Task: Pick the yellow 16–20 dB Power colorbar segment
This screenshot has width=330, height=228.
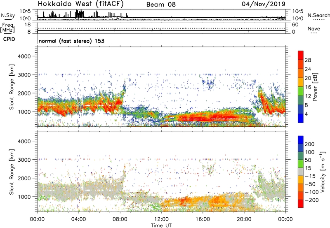Action: (x=301, y=82)
